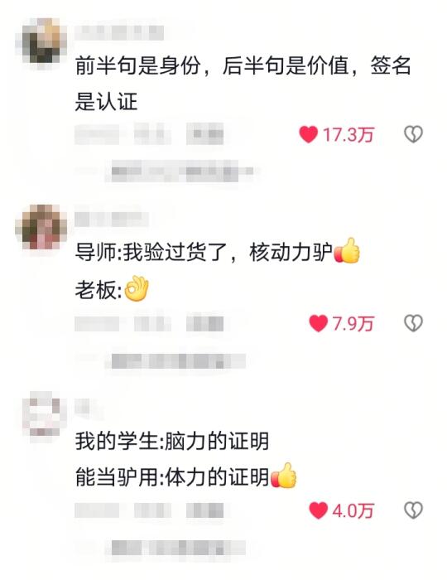The height and width of the screenshot is (580, 447).
Task: Expand replies under the 核动力驴 comment
Action: [178, 361]
